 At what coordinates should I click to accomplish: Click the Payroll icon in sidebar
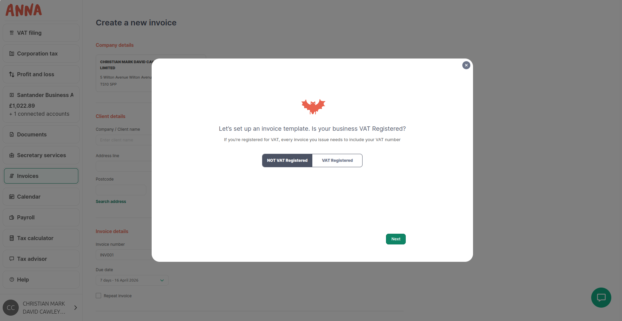12,217
